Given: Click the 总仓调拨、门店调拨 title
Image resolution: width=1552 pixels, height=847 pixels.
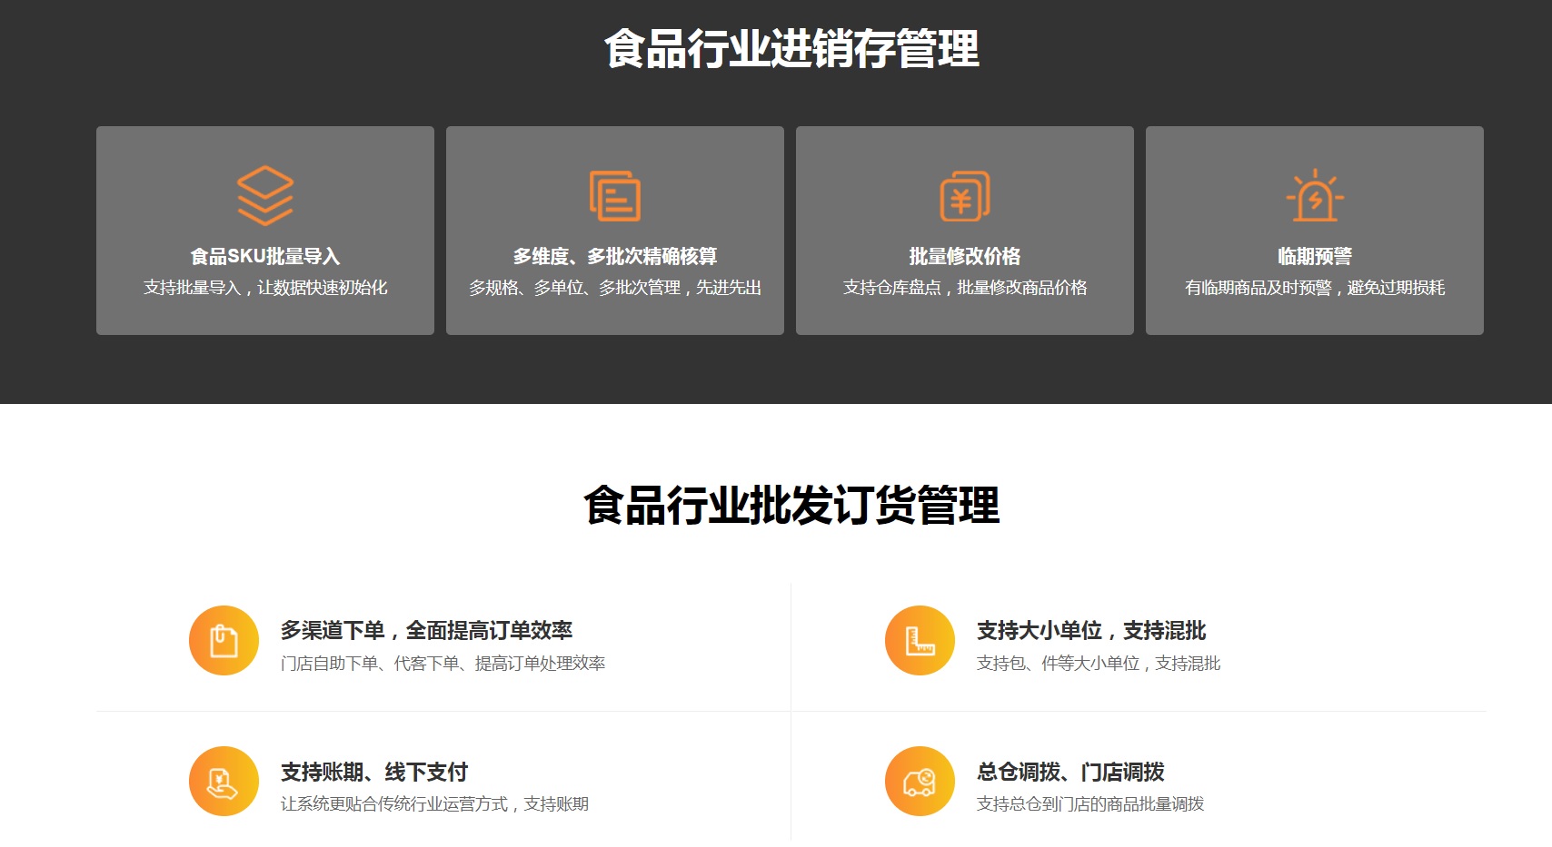Looking at the screenshot, I should [1070, 770].
